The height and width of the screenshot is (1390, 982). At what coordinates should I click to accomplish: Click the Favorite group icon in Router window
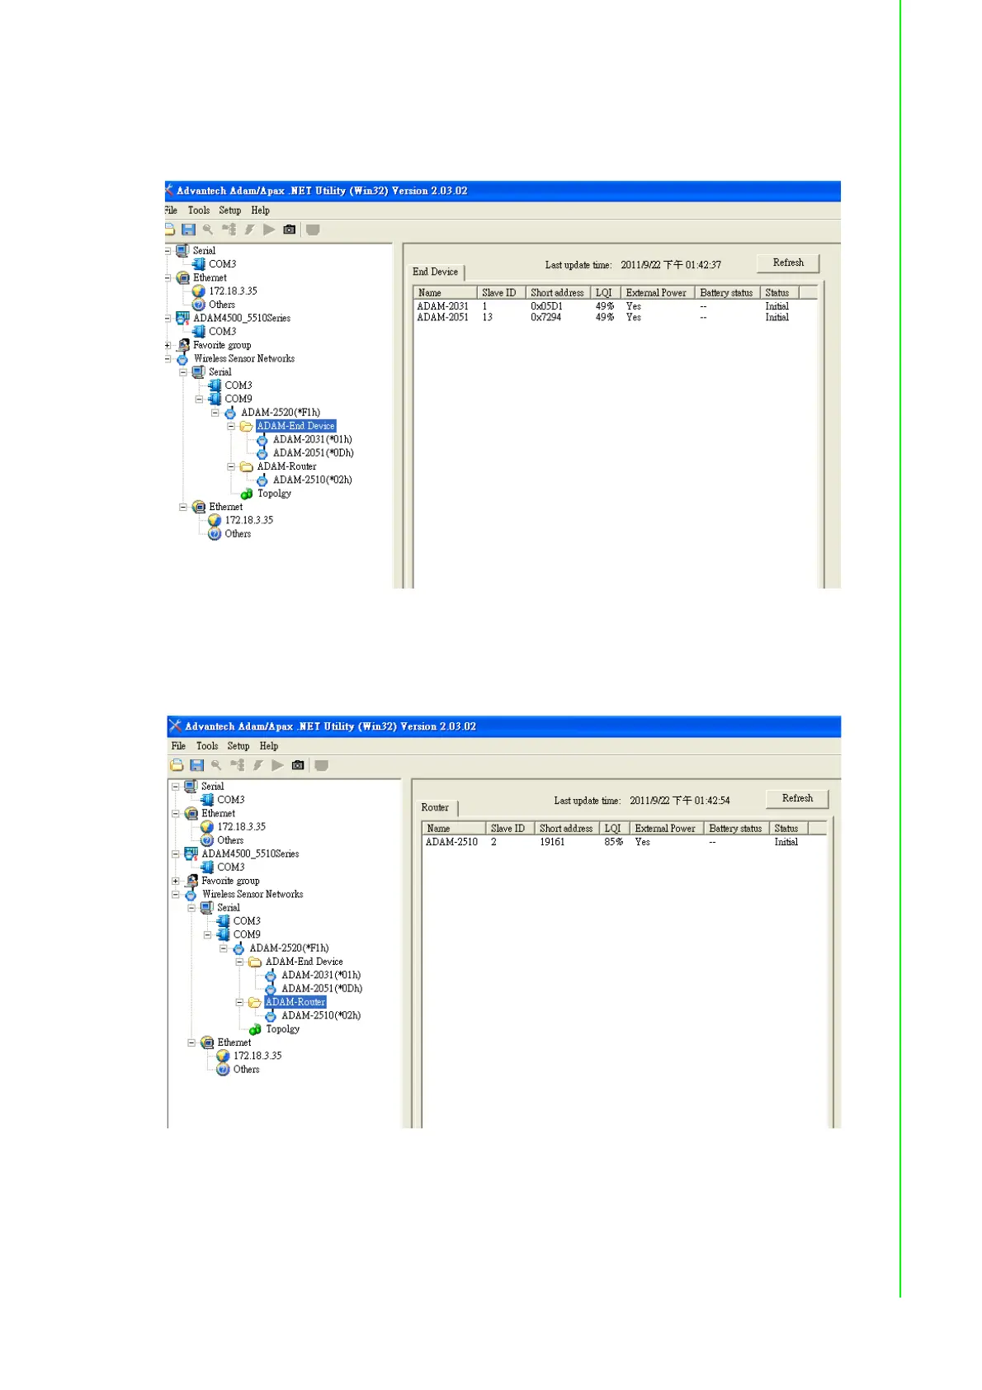[x=191, y=881]
